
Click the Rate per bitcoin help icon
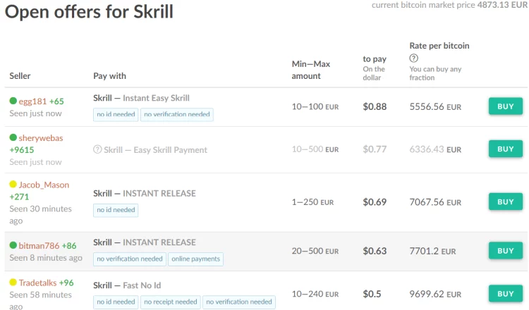pyautogui.click(x=413, y=58)
